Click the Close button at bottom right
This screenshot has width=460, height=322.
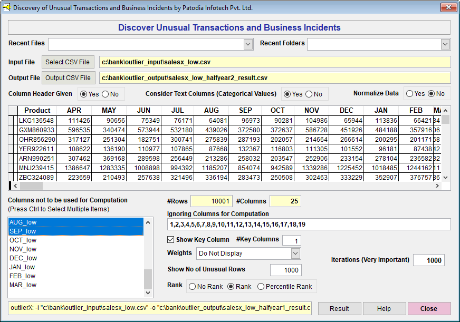(428, 309)
